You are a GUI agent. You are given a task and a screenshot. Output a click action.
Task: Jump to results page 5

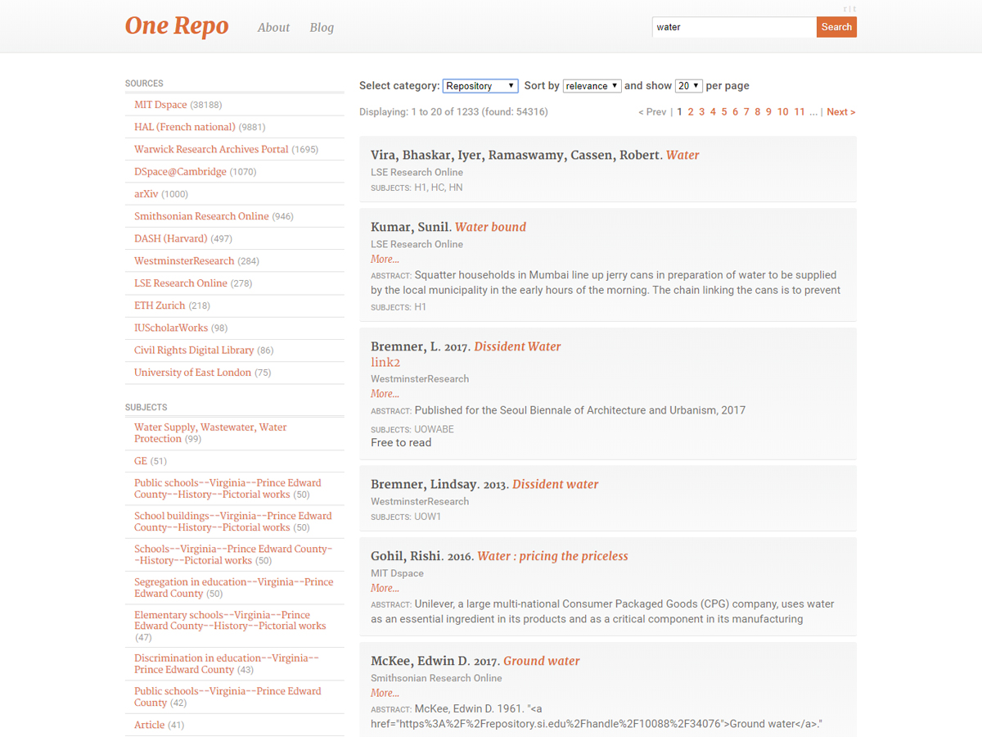(723, 112)
